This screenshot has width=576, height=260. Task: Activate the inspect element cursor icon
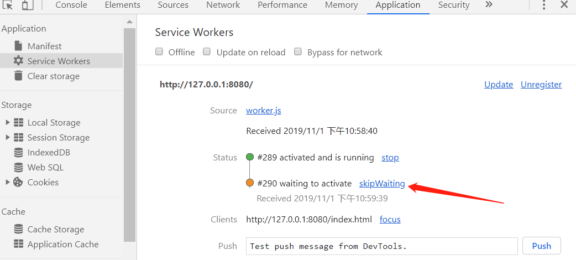8,5
